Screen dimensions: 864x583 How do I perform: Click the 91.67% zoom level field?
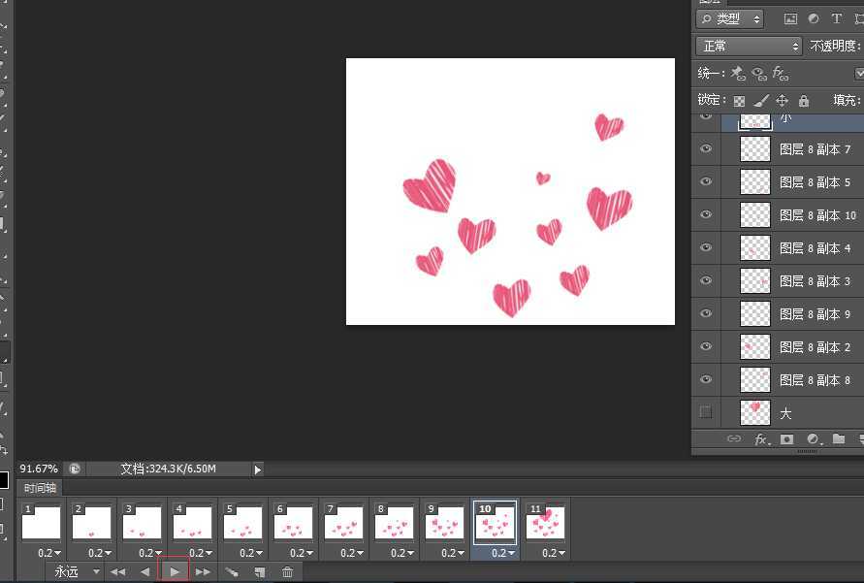point(39,469)
